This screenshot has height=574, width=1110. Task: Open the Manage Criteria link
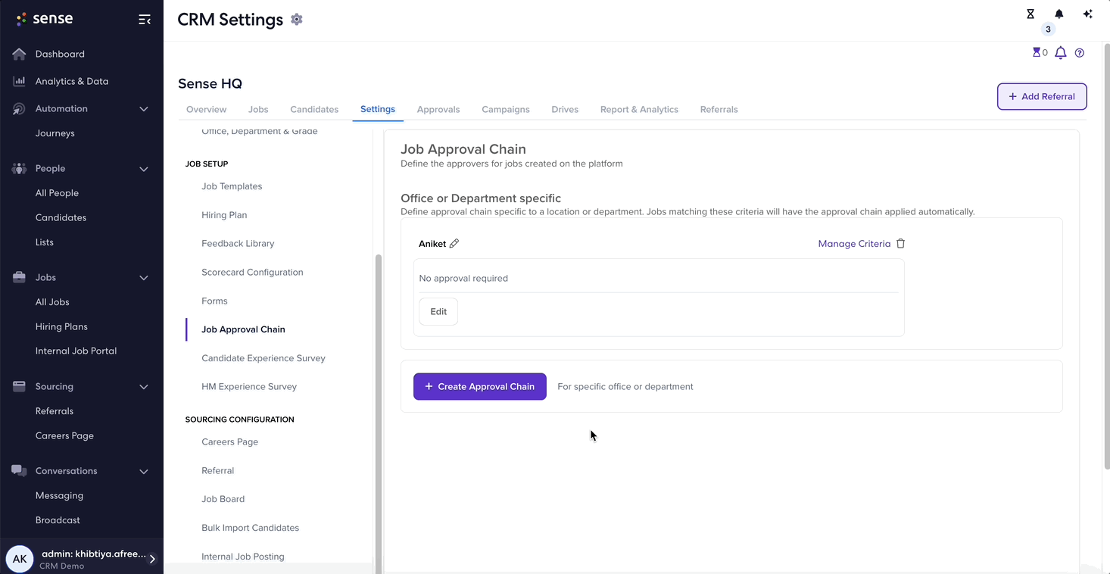tap(854, 243)
